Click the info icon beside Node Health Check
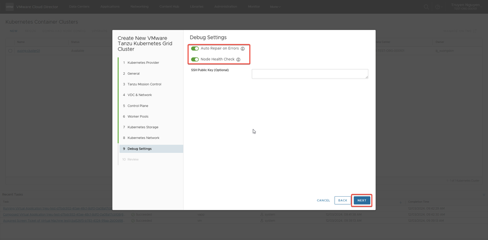The image size is (488, 240). (238, 60)
